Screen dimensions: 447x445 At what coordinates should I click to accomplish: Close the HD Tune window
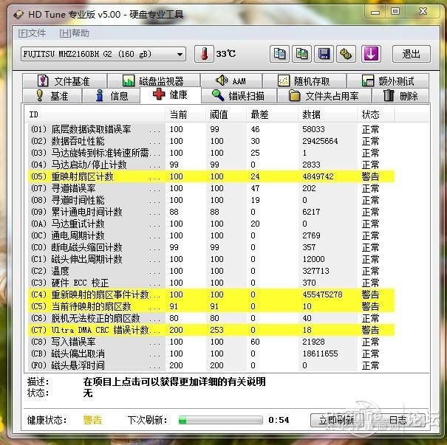[423, 12]
